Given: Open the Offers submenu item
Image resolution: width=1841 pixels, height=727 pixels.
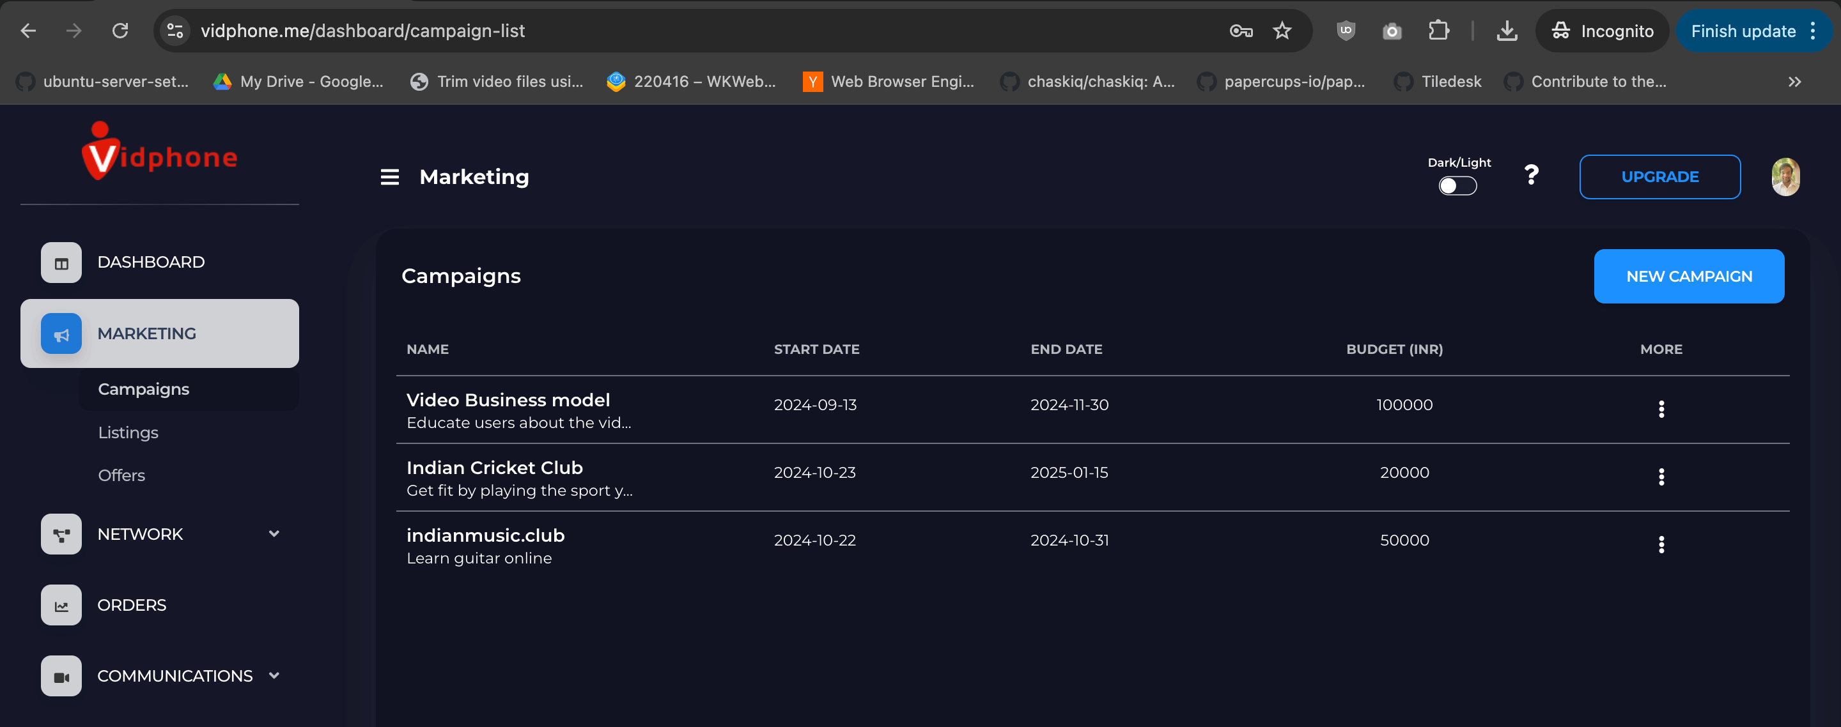Looking at the screenshot, I should click(121, 476).
